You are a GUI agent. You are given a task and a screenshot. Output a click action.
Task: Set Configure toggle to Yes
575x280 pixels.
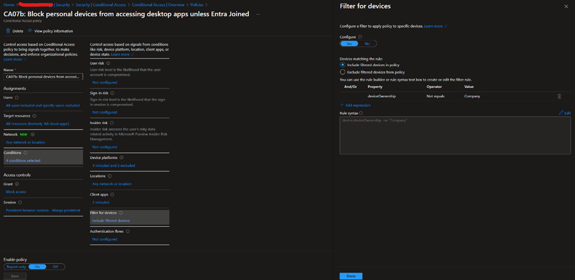(x=349, y=43)
